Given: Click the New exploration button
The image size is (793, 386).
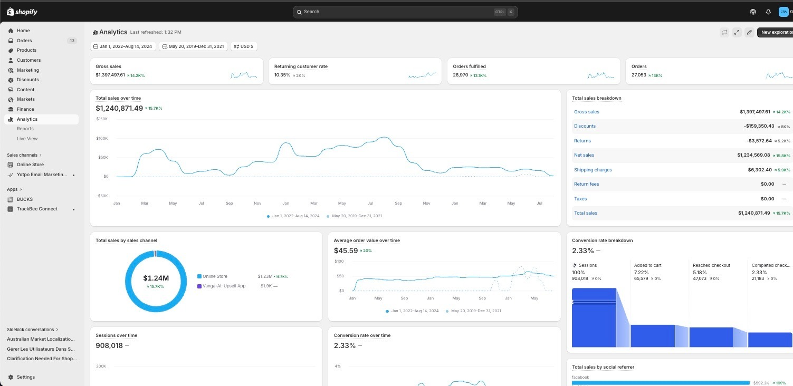Looking at the screenshot, I should (775, 32).
